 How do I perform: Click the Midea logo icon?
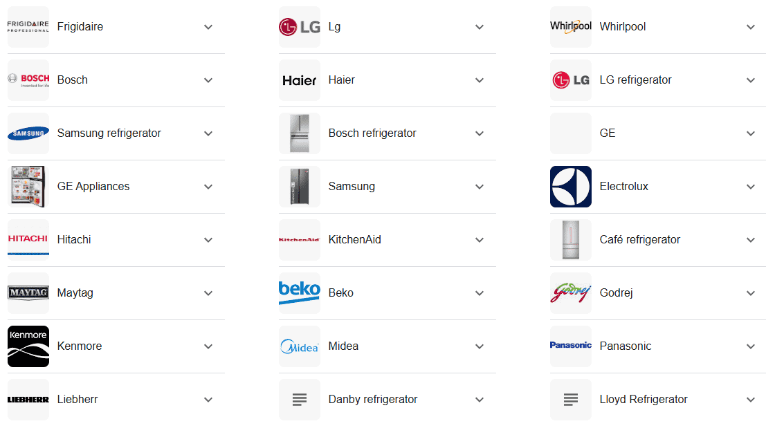pos(300,346)
